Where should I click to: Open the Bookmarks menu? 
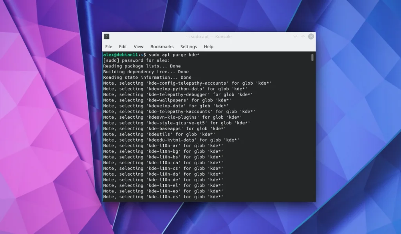click(162, 46)
